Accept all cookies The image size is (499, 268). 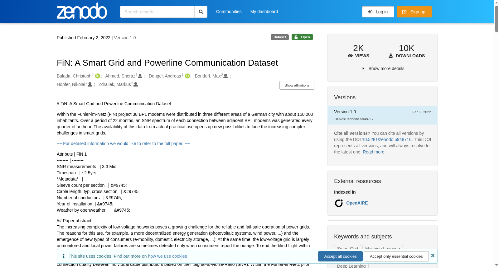click(x=340, y=256)
